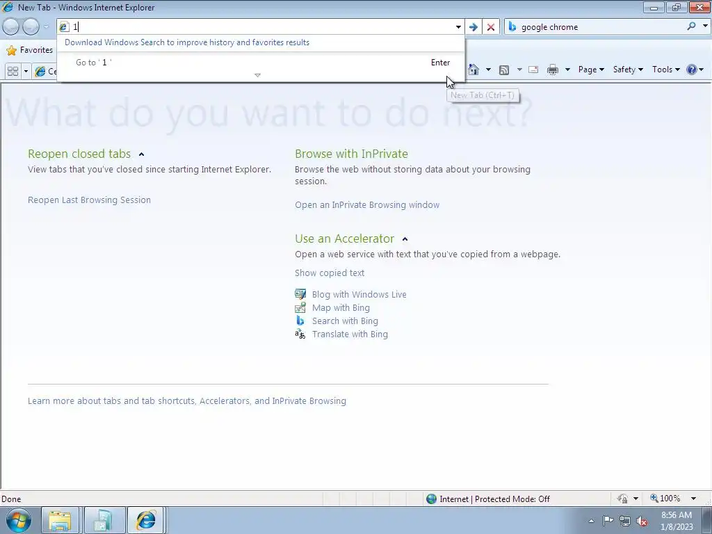
Task: Open 'Learn more about tabs and tab shortcuts' link
Action: [186, 401]
